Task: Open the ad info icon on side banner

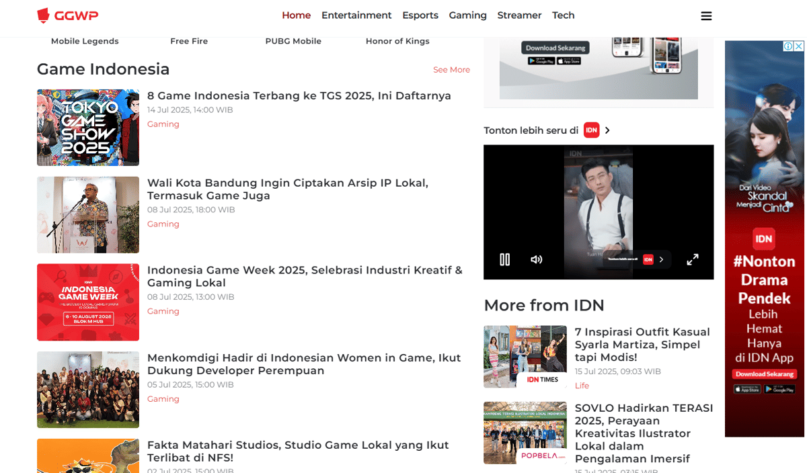Action: click(x=788, y=46)
